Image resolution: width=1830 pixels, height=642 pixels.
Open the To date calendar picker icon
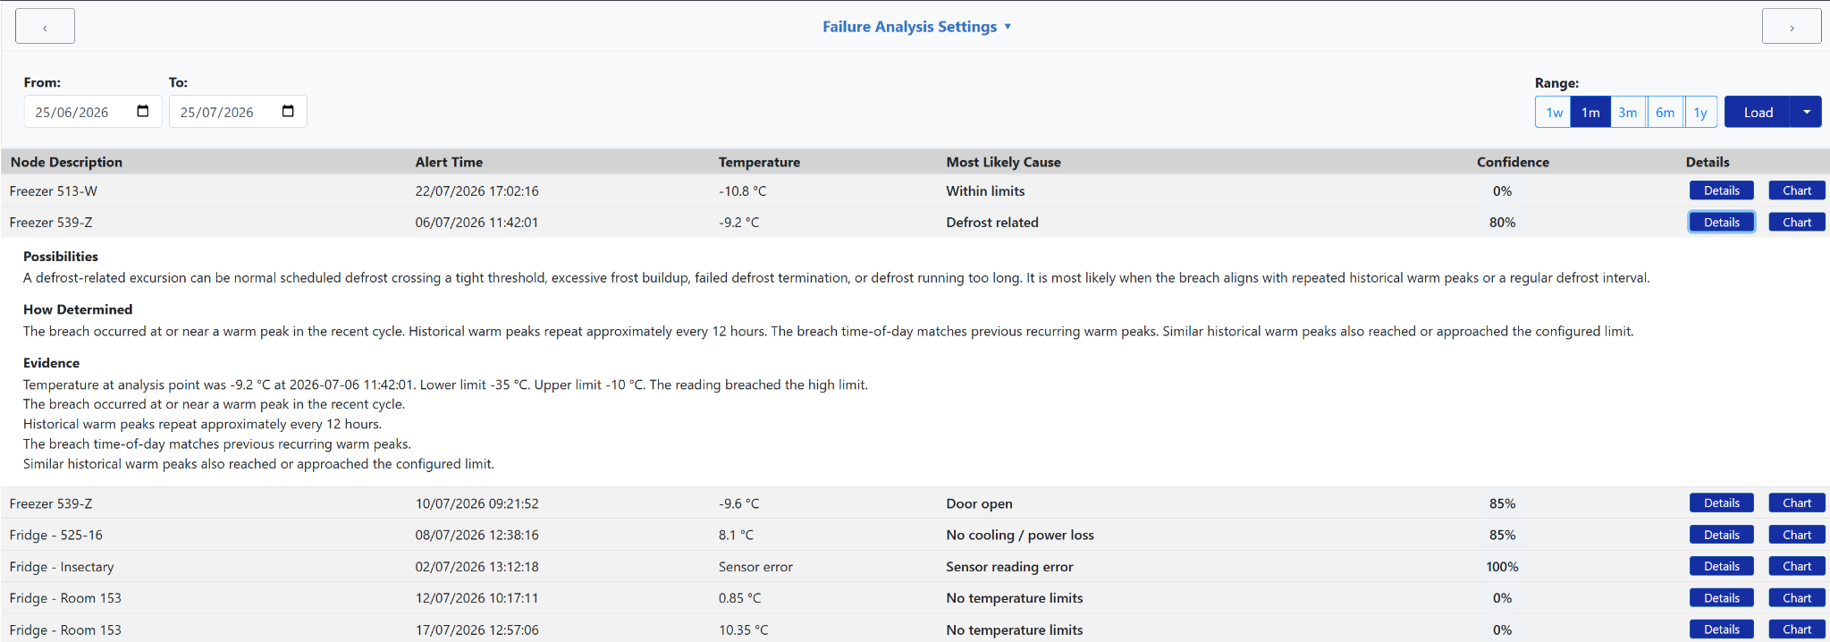click(288, 112)
